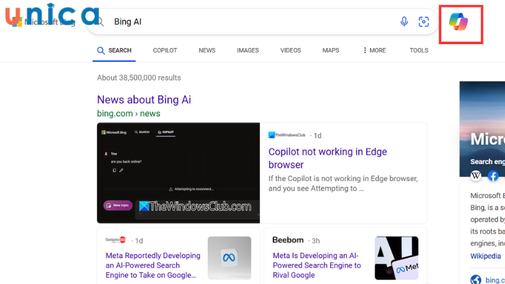
Task: Expand the More search options menu
Action: (374, 50)
